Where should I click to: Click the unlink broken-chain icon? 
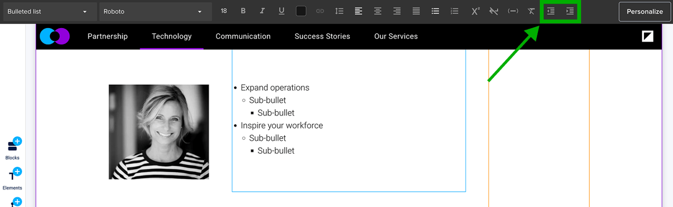494,11
